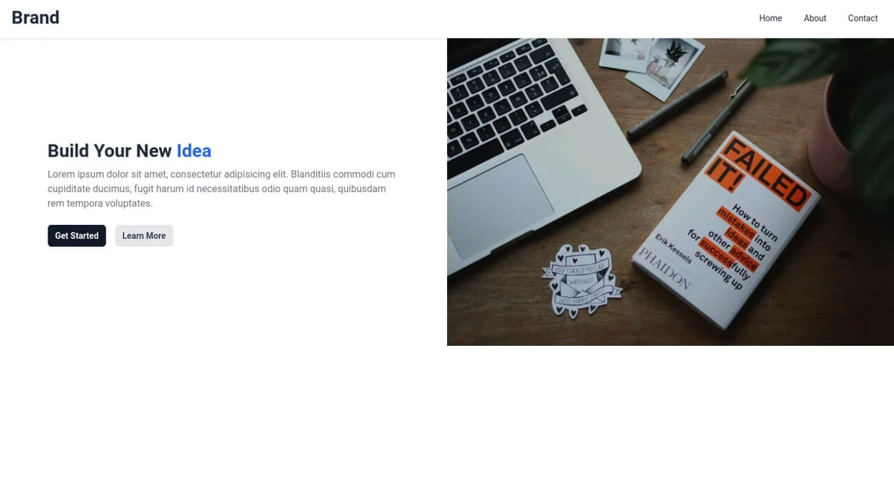Click the Brand logo text
Image resolution: width=894 pixels, height=503 pixels.
coord(36,17)
